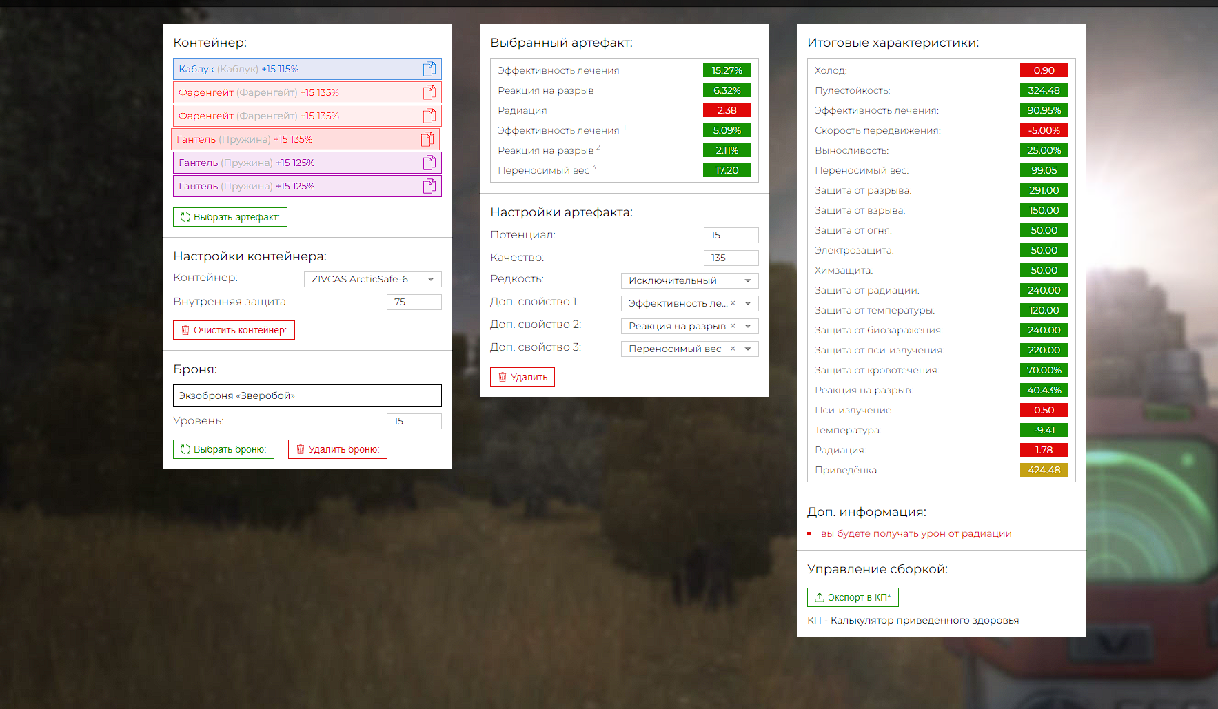Click Очистить контейнер to empty the container
This screenshot has height=709, width=1218.
coord(234,330)
